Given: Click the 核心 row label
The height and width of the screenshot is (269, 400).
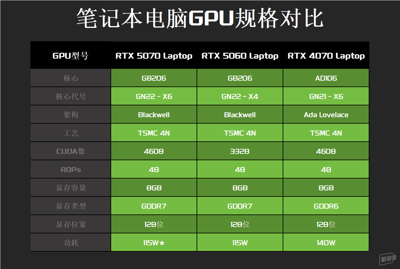Looking at the screenshot, I should [x=71, y=78].
